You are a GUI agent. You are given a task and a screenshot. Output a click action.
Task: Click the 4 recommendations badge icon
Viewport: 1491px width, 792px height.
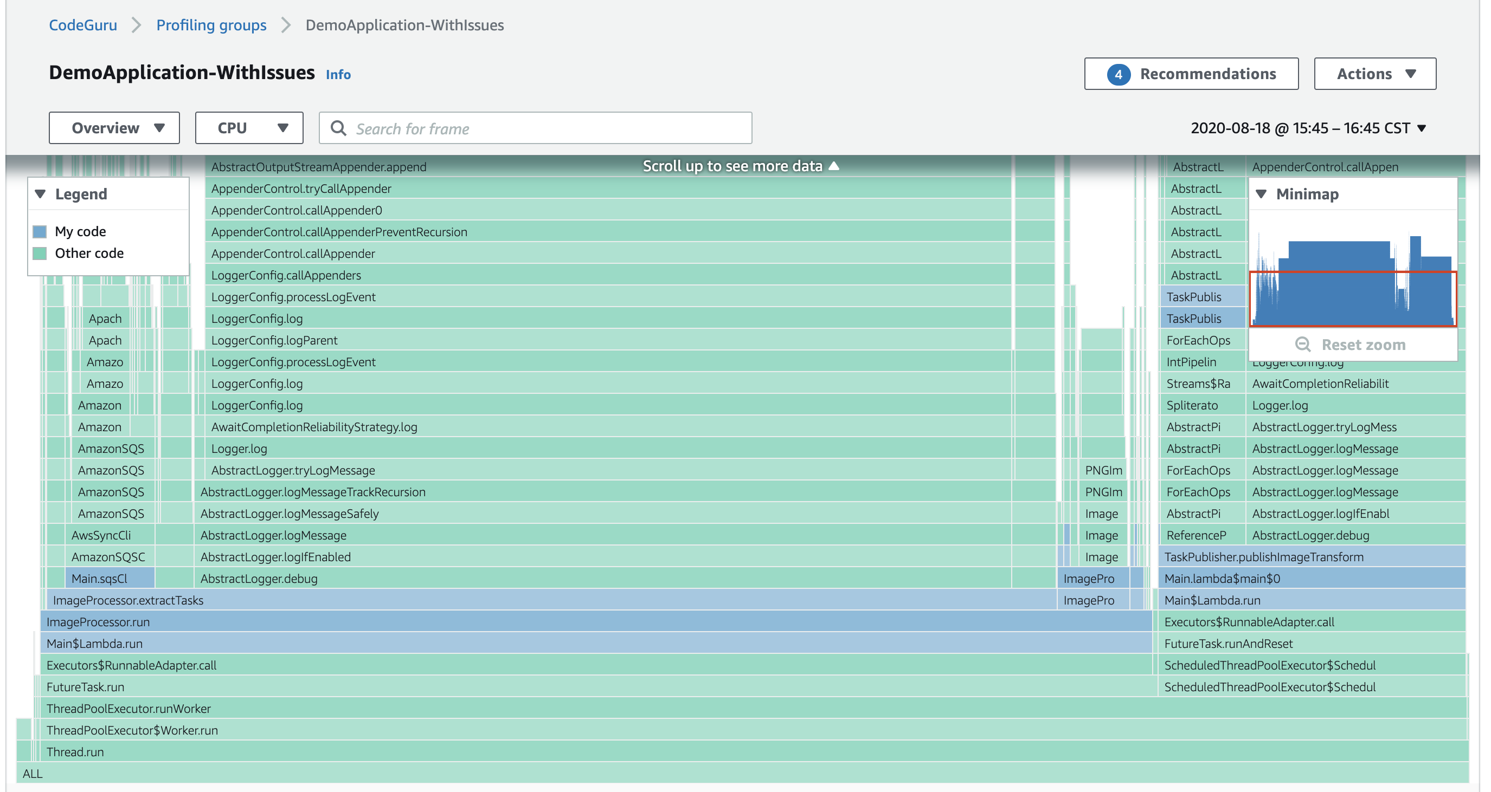pos(1118,74)
